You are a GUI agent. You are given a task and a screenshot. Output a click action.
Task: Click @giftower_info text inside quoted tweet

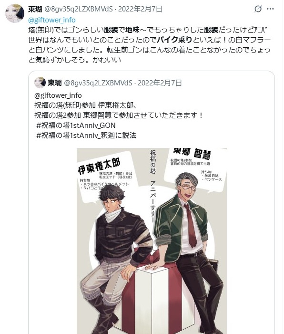click(58, 95)
